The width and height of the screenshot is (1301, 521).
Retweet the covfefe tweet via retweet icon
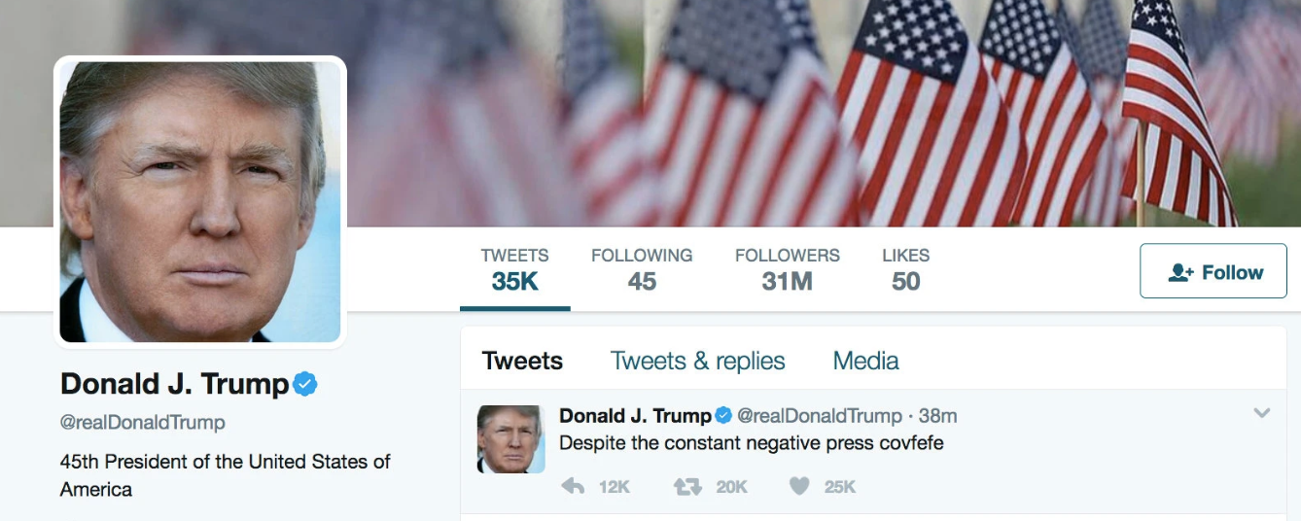pyautogui.click(x=687, y=486)
